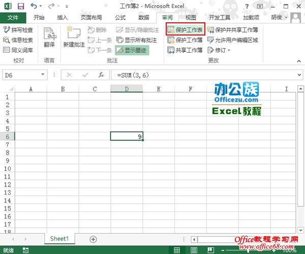Click 共享工作簿 share workbook
The height and width of the screenshot is (254, 305).
click(185, 50)
